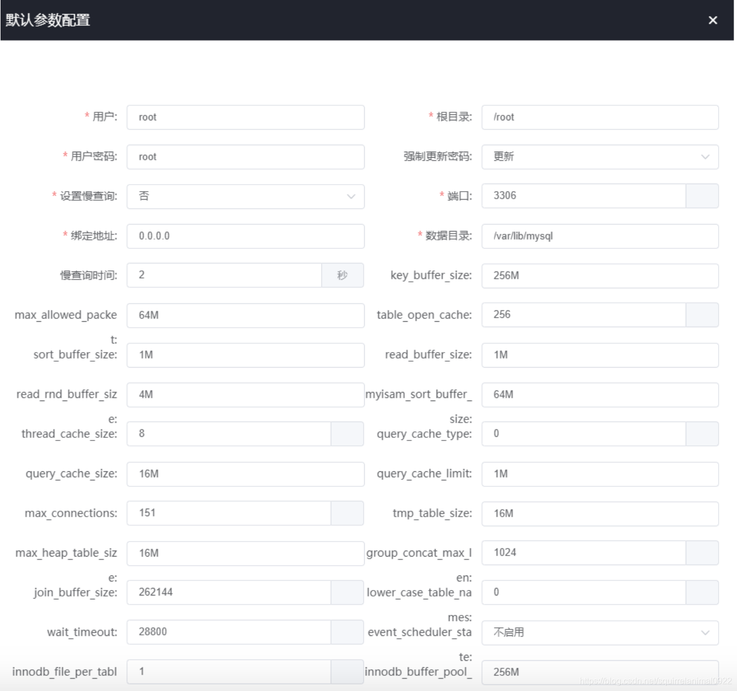Click the key_buffer_size label text

coord(431,275)
